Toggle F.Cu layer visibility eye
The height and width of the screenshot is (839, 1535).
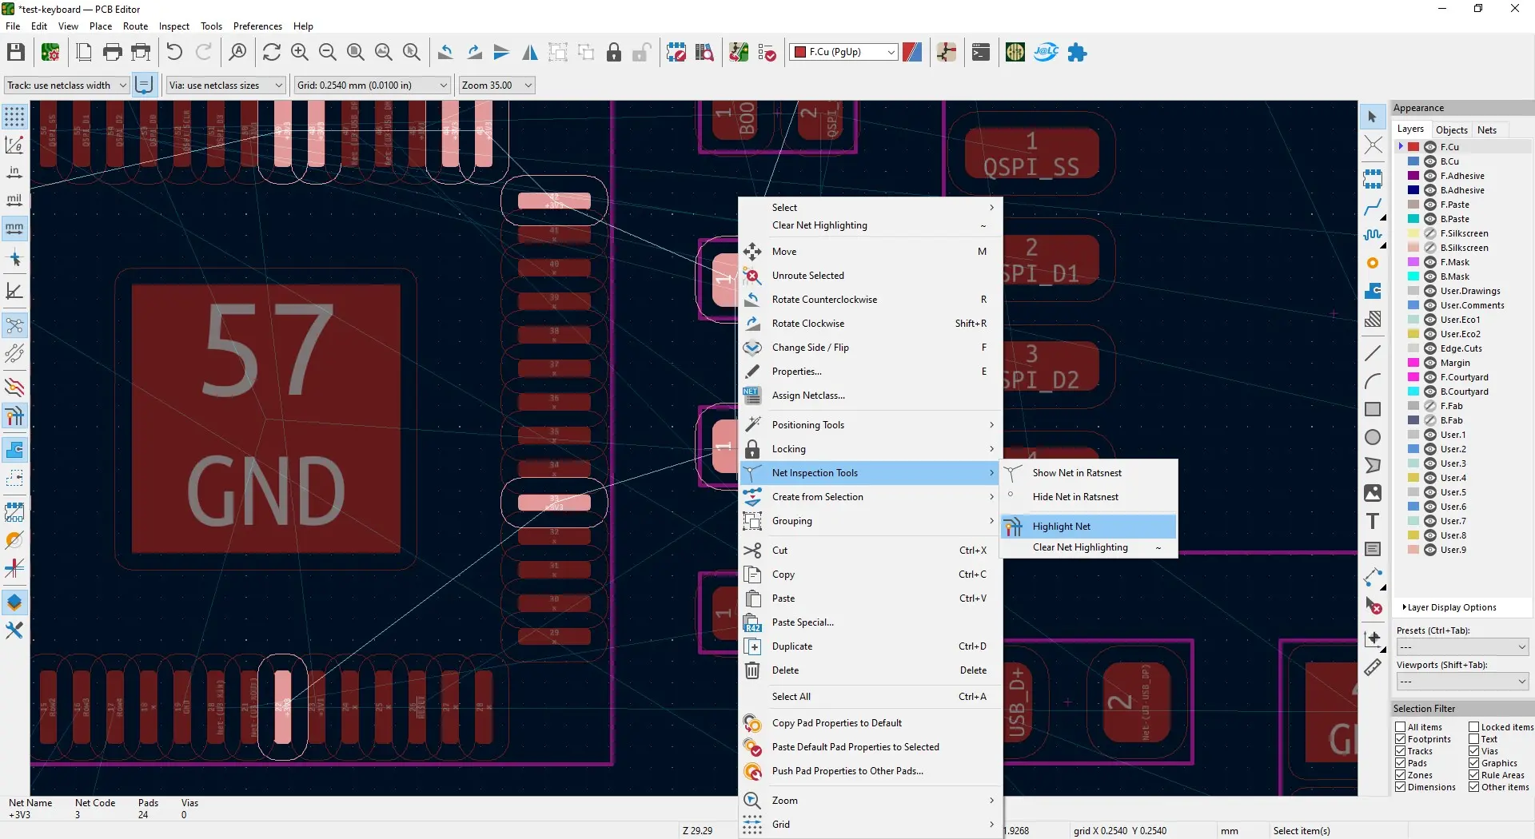click(1430, 147)
